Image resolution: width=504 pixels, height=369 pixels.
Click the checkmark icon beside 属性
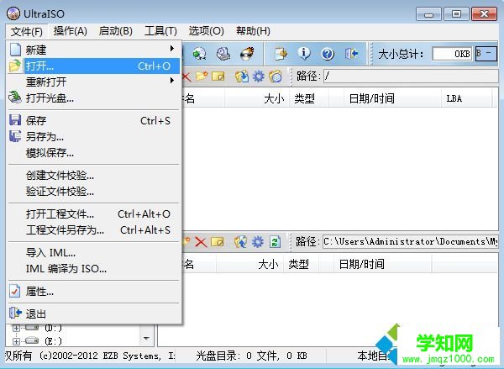coord(15,291)
